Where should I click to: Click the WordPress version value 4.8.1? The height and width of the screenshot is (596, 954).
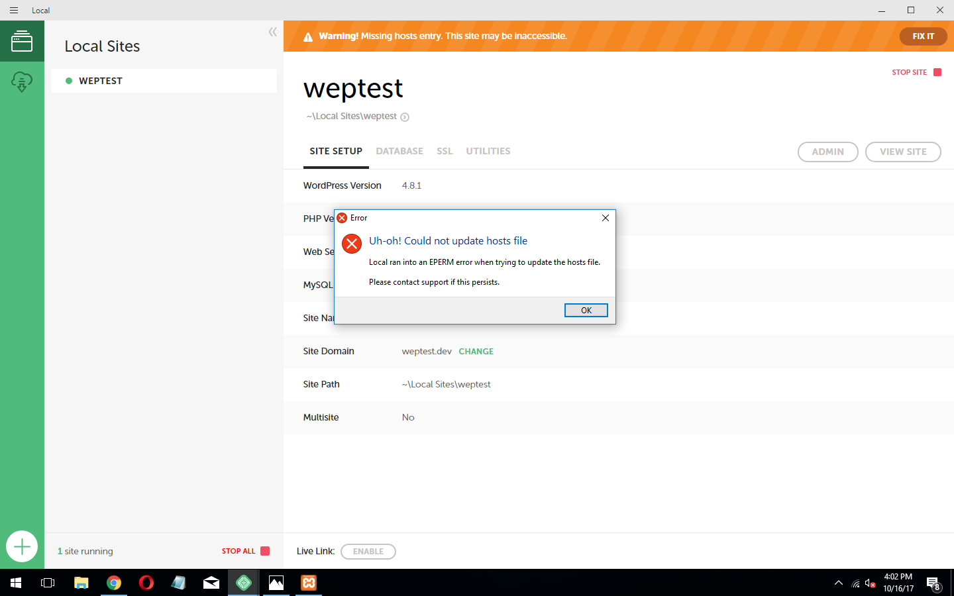tap(411, 185)
